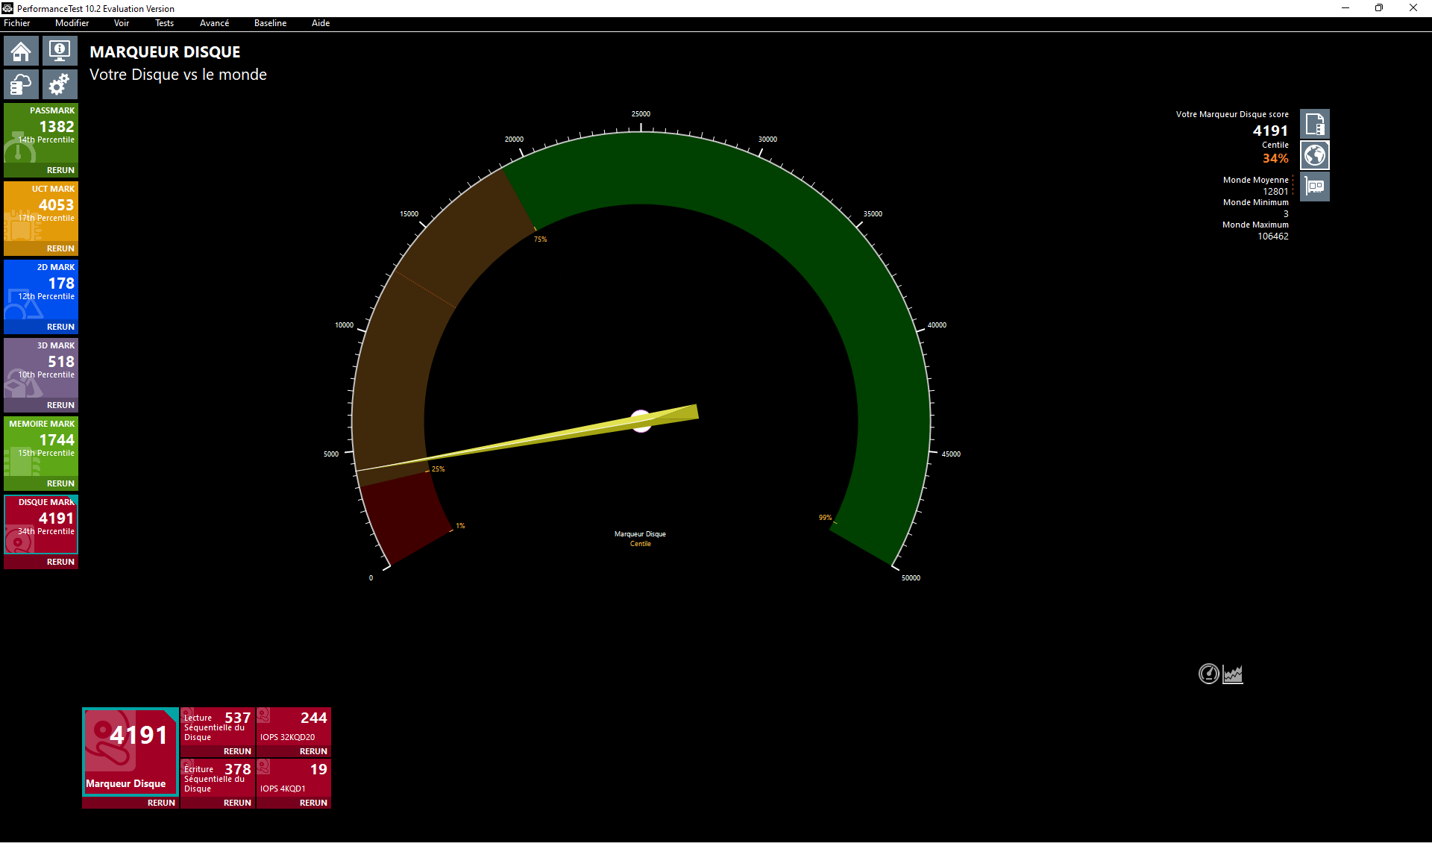Click the Home icon button

21,51
